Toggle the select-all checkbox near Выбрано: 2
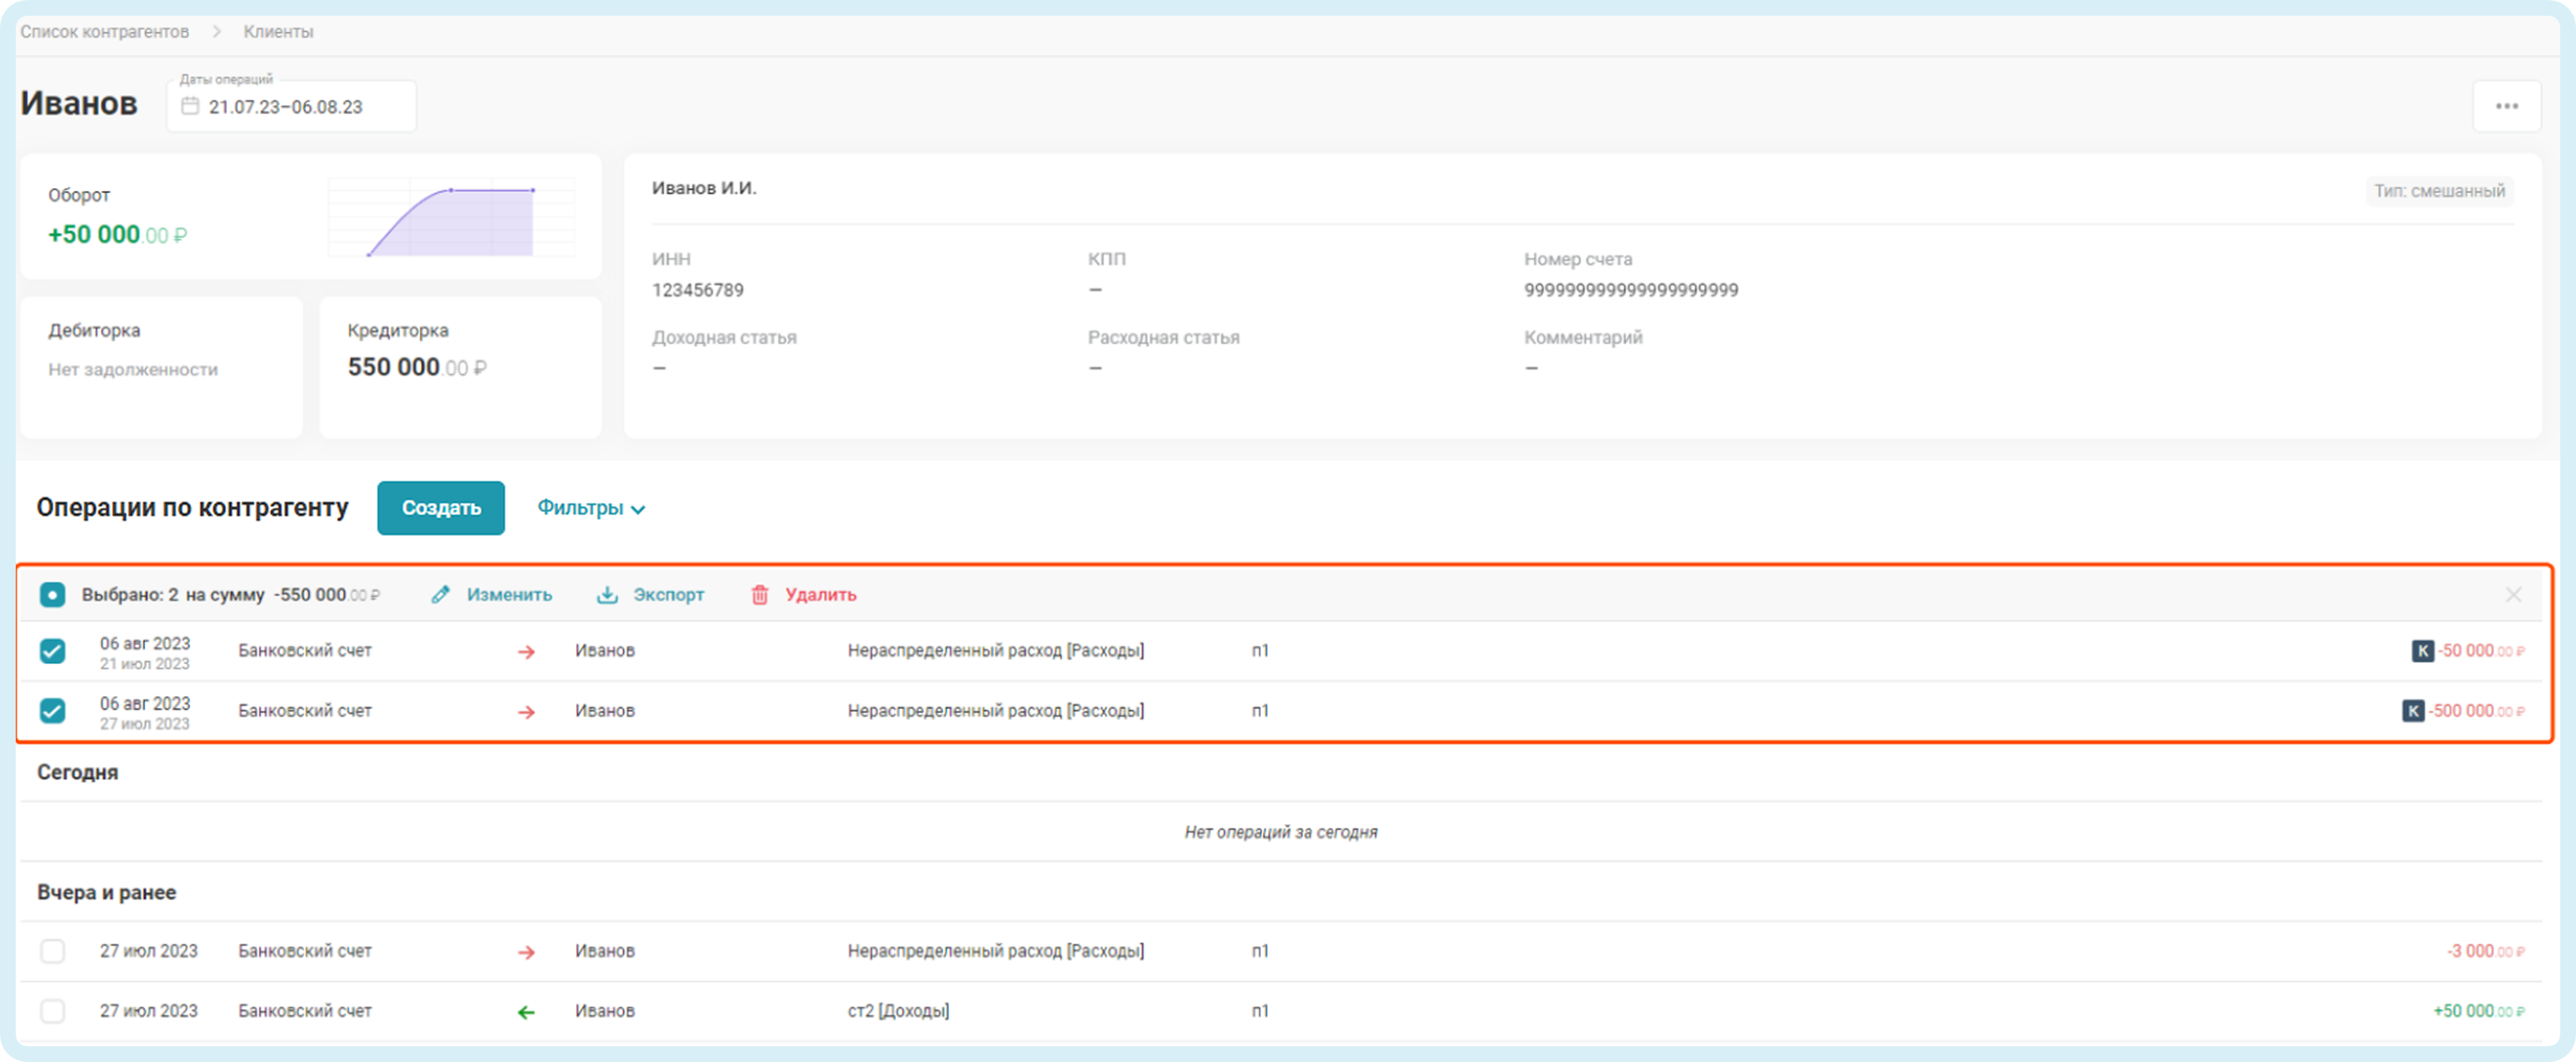 (52, 595)
